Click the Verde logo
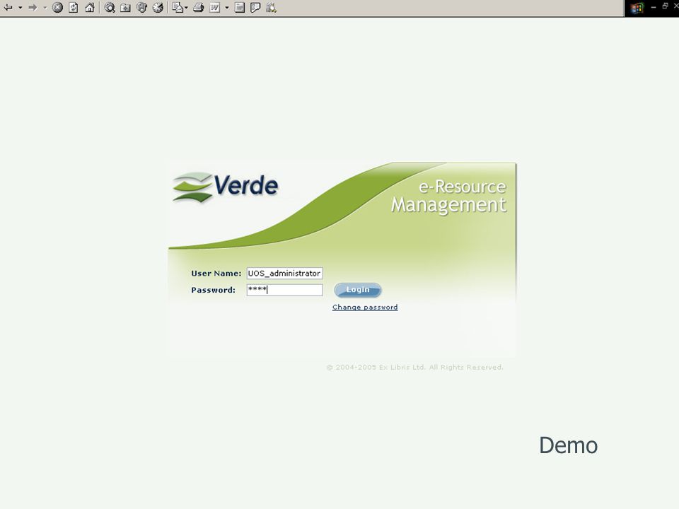Viewport: 679px width, 509px height. tap(225, 187)
